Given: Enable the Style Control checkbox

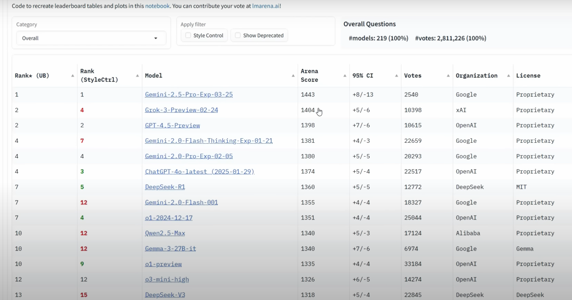Looking at the screenshot, I should click(188, 36).
